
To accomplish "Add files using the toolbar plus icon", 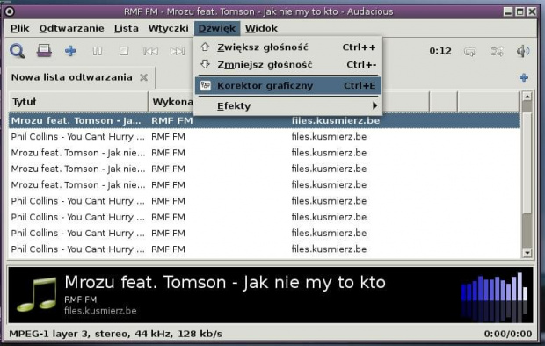I will coord(70,51).
